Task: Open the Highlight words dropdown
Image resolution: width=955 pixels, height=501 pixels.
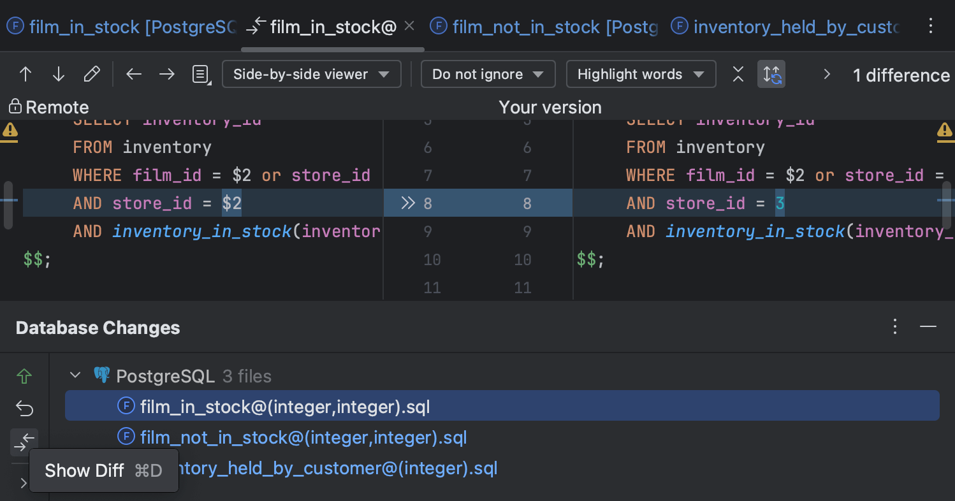Action: coord(640,74)
